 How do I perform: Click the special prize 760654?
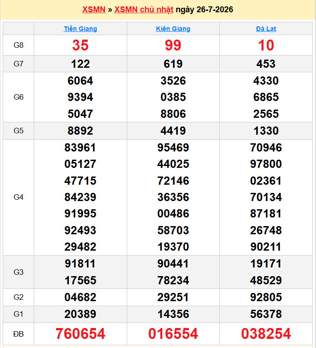(x=80, y=333)
